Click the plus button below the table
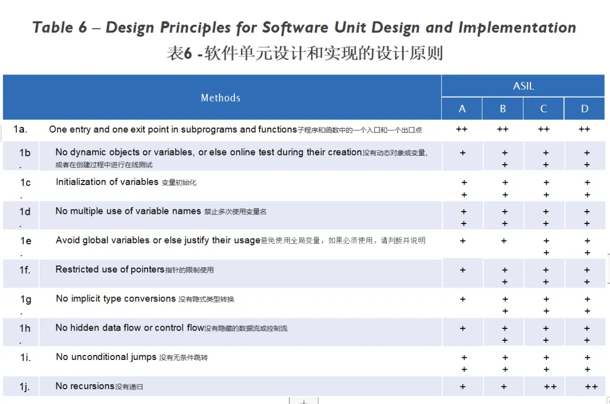This screenshot has height=404, width=610. (x=303, y=401)
